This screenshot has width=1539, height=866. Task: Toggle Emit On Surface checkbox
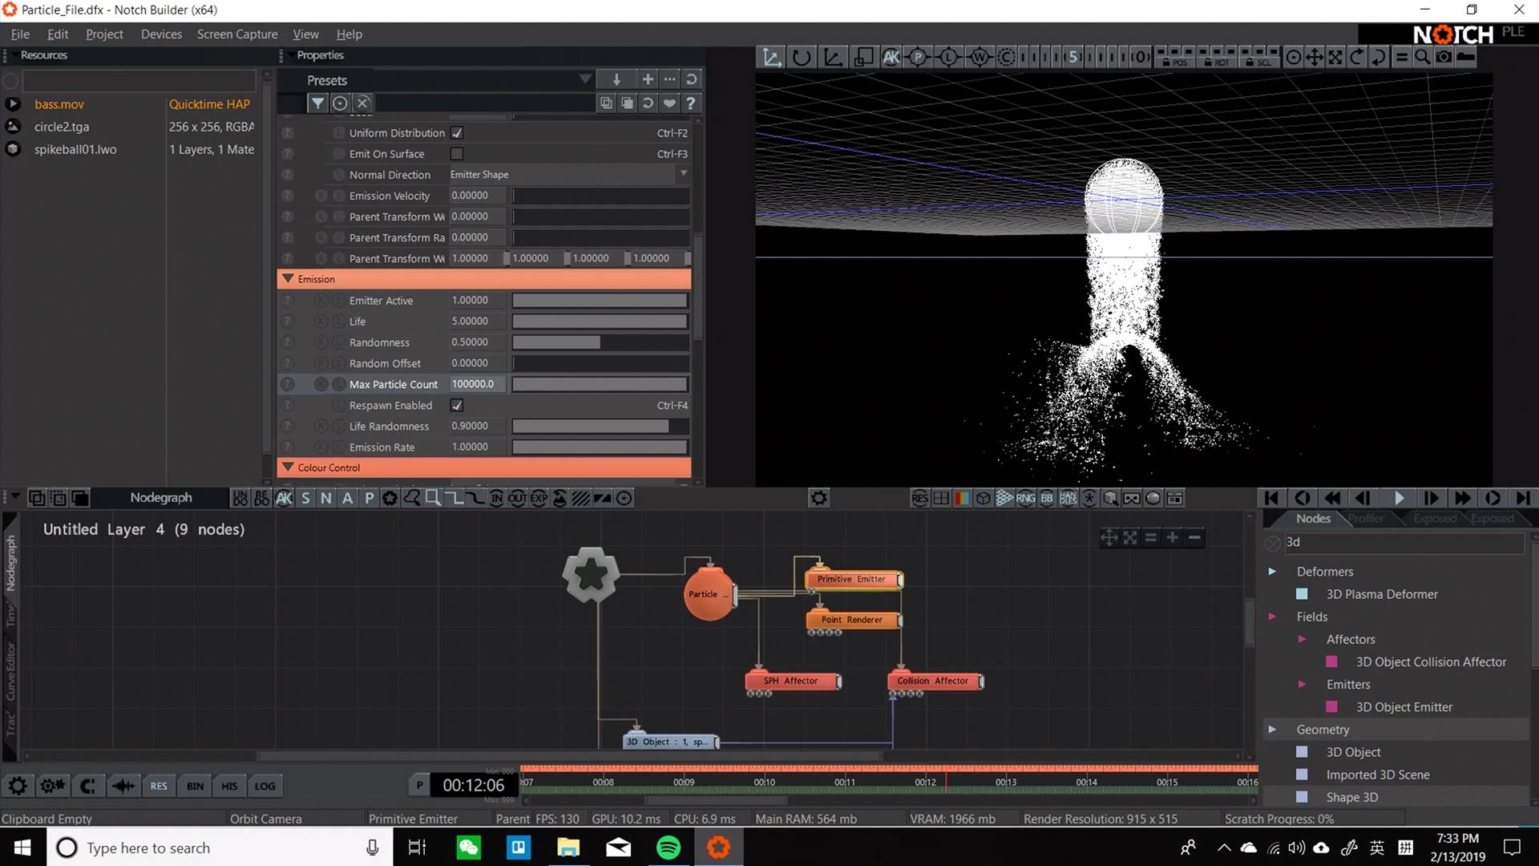click(x=457, y=154)
